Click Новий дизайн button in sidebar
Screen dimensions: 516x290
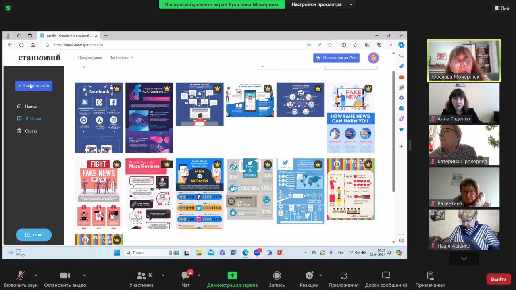(34, 86)
